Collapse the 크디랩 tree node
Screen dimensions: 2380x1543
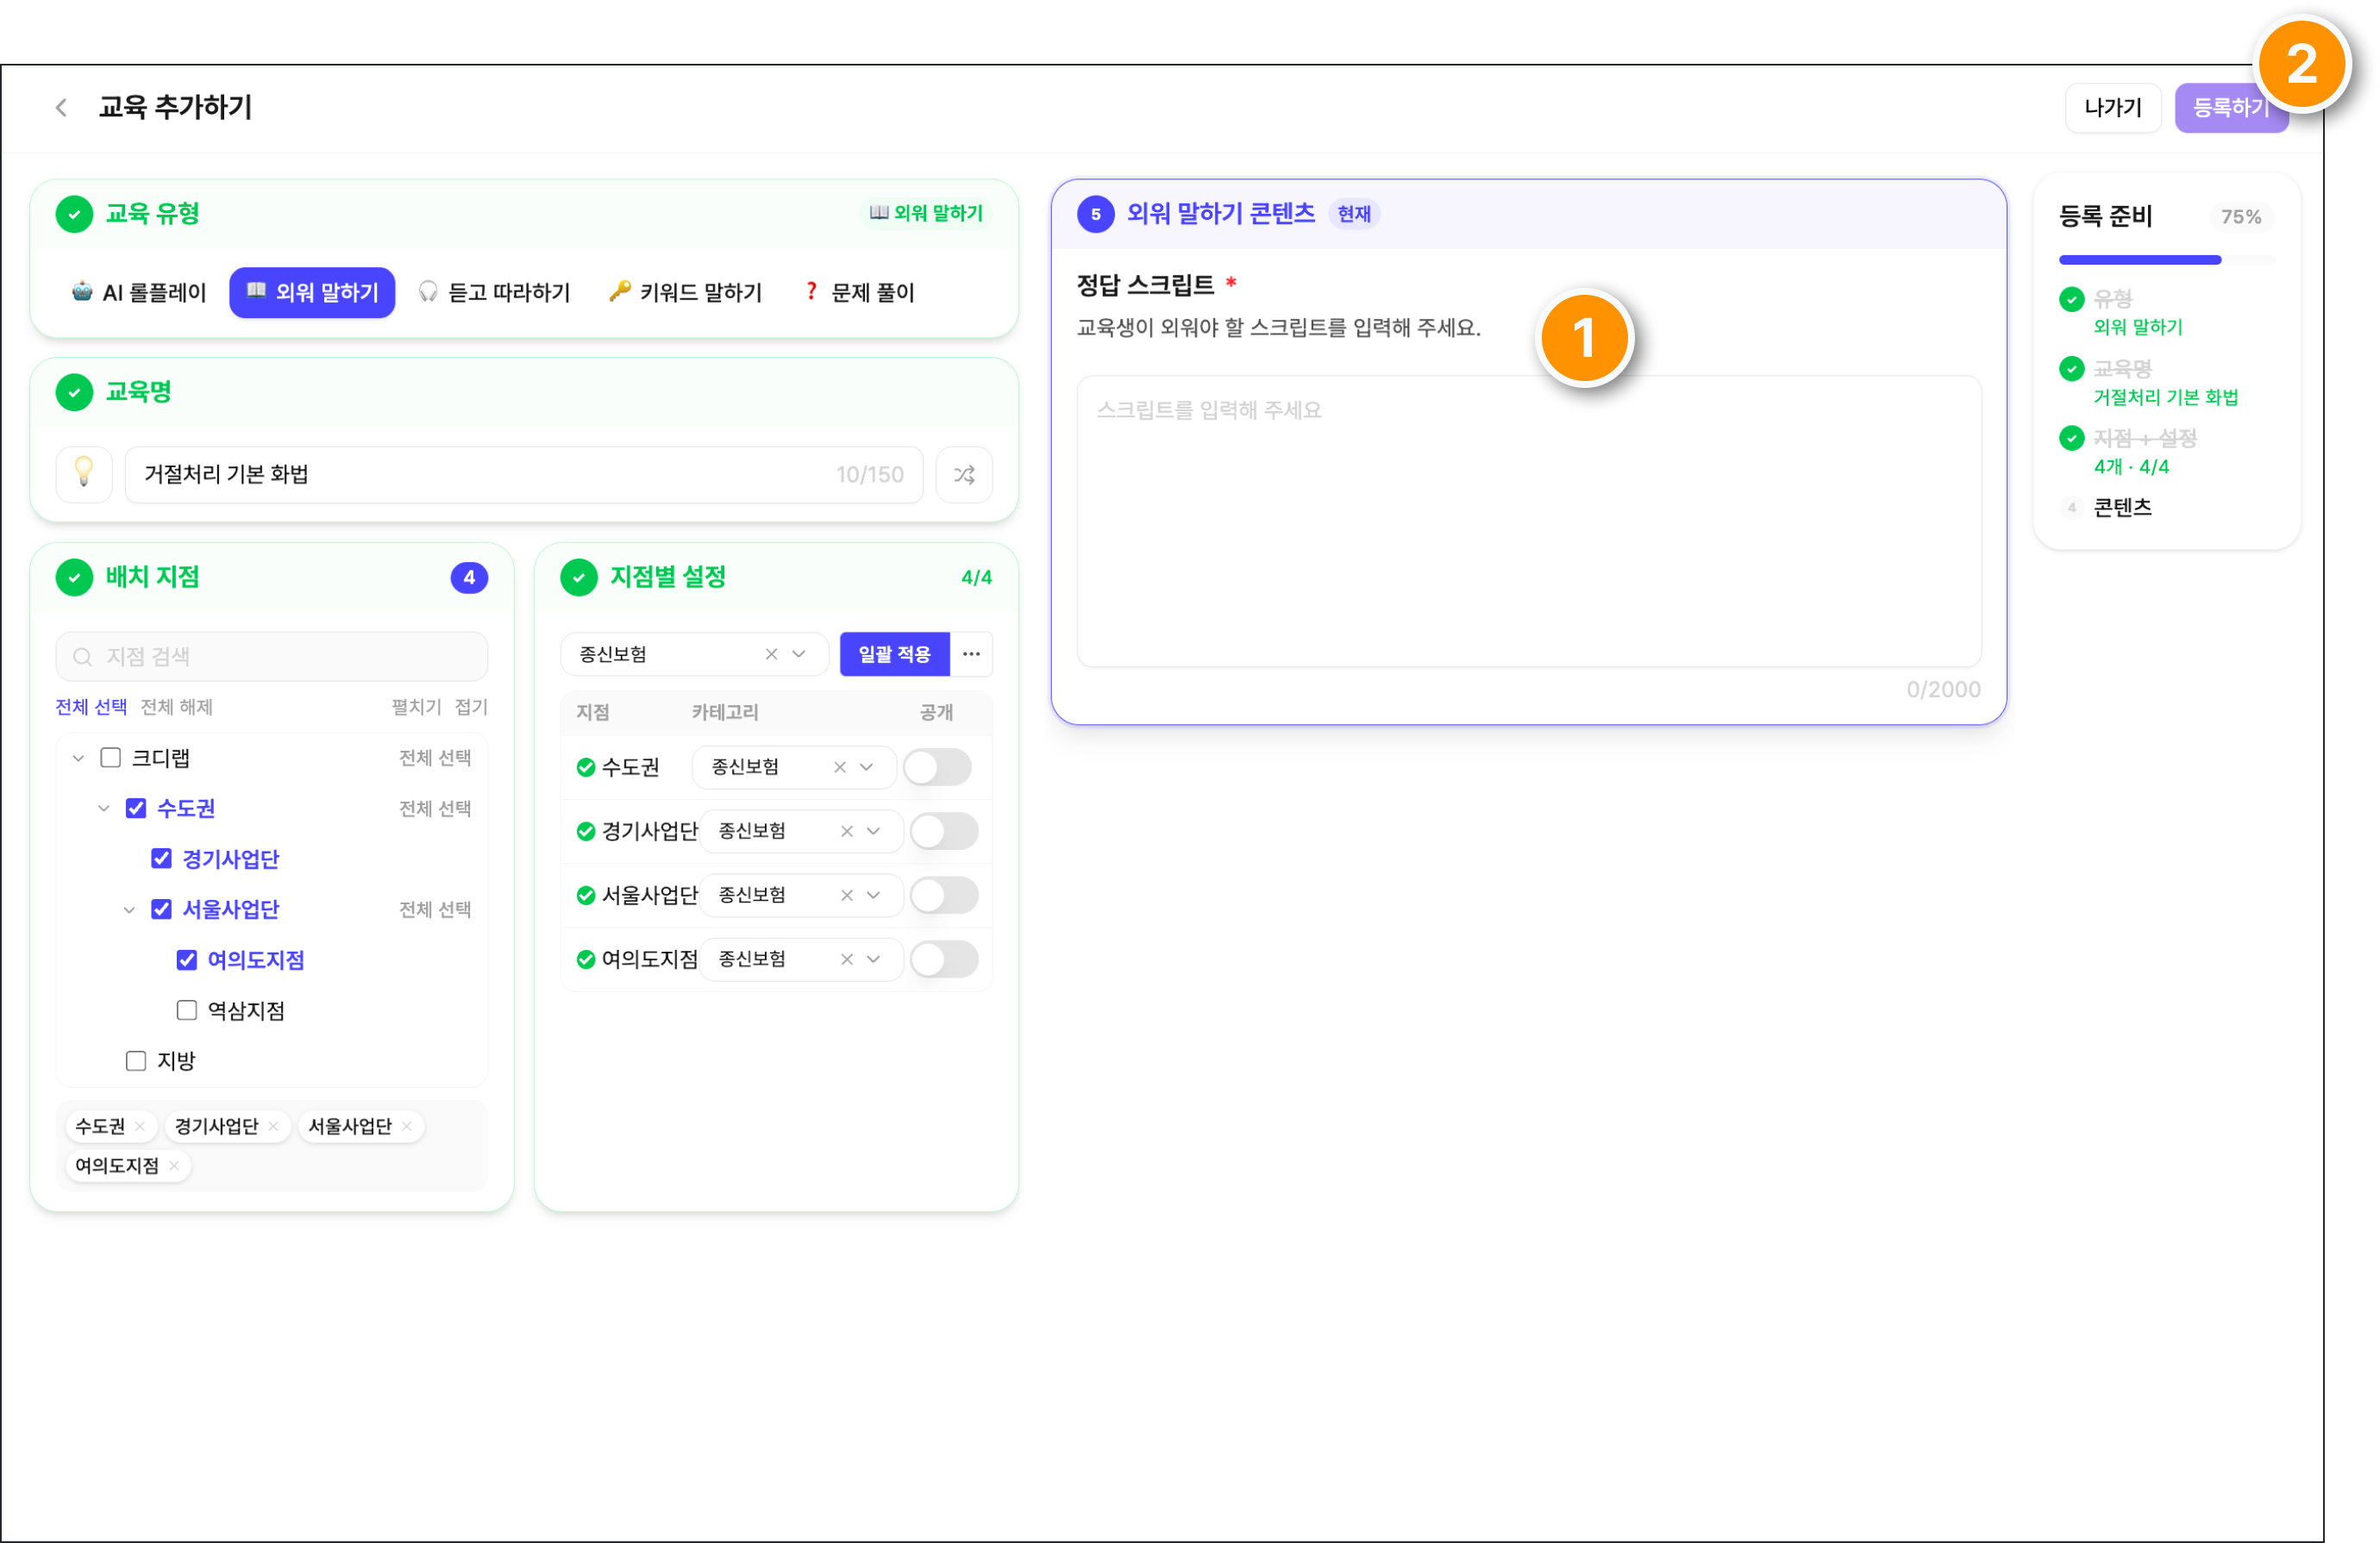point(78,758)
